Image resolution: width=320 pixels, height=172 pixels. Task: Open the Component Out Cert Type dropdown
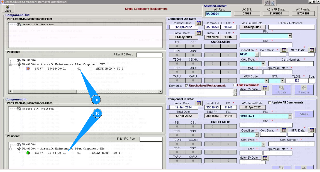[263, 64]
